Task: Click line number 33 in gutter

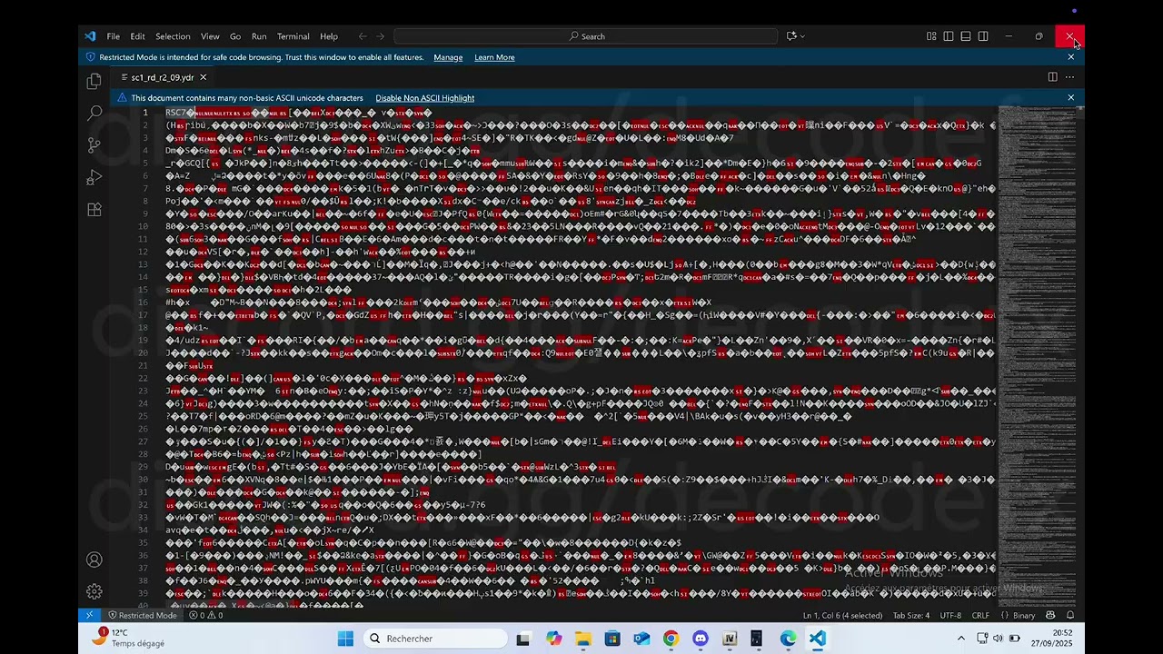Action: click(x=144, y=518)
